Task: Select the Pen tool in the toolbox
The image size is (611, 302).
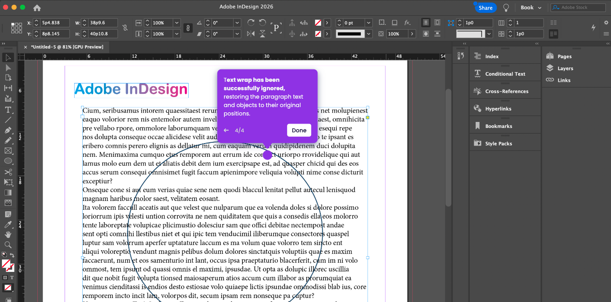Action: coord(8,130)
